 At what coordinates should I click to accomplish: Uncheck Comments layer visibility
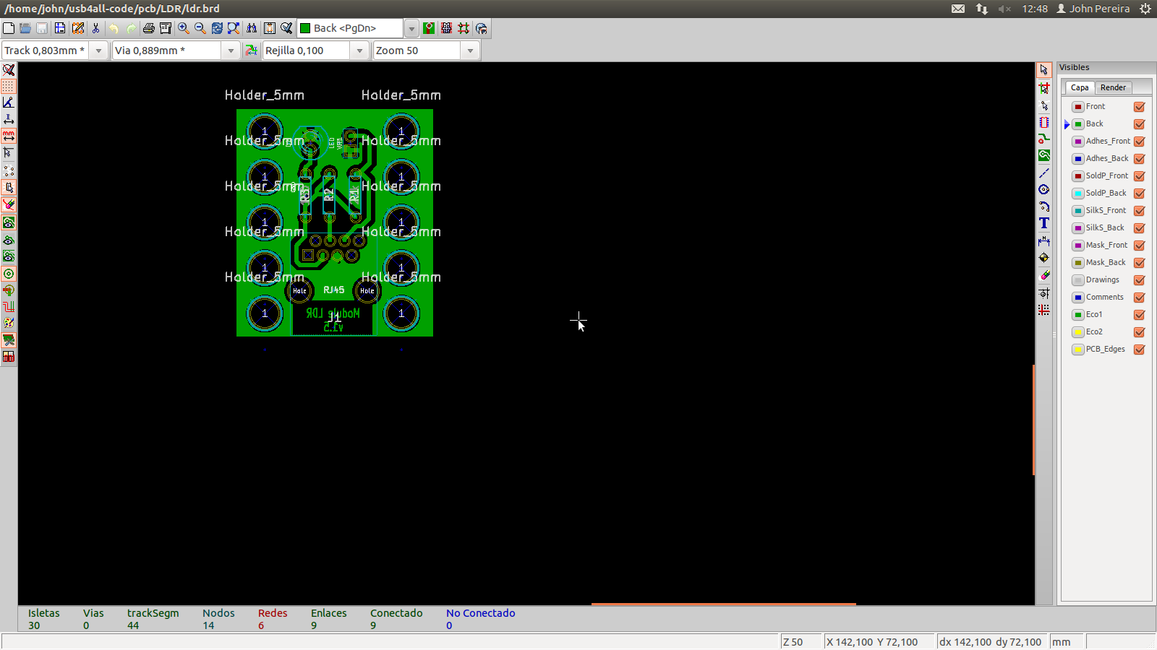pos(1140,298)
